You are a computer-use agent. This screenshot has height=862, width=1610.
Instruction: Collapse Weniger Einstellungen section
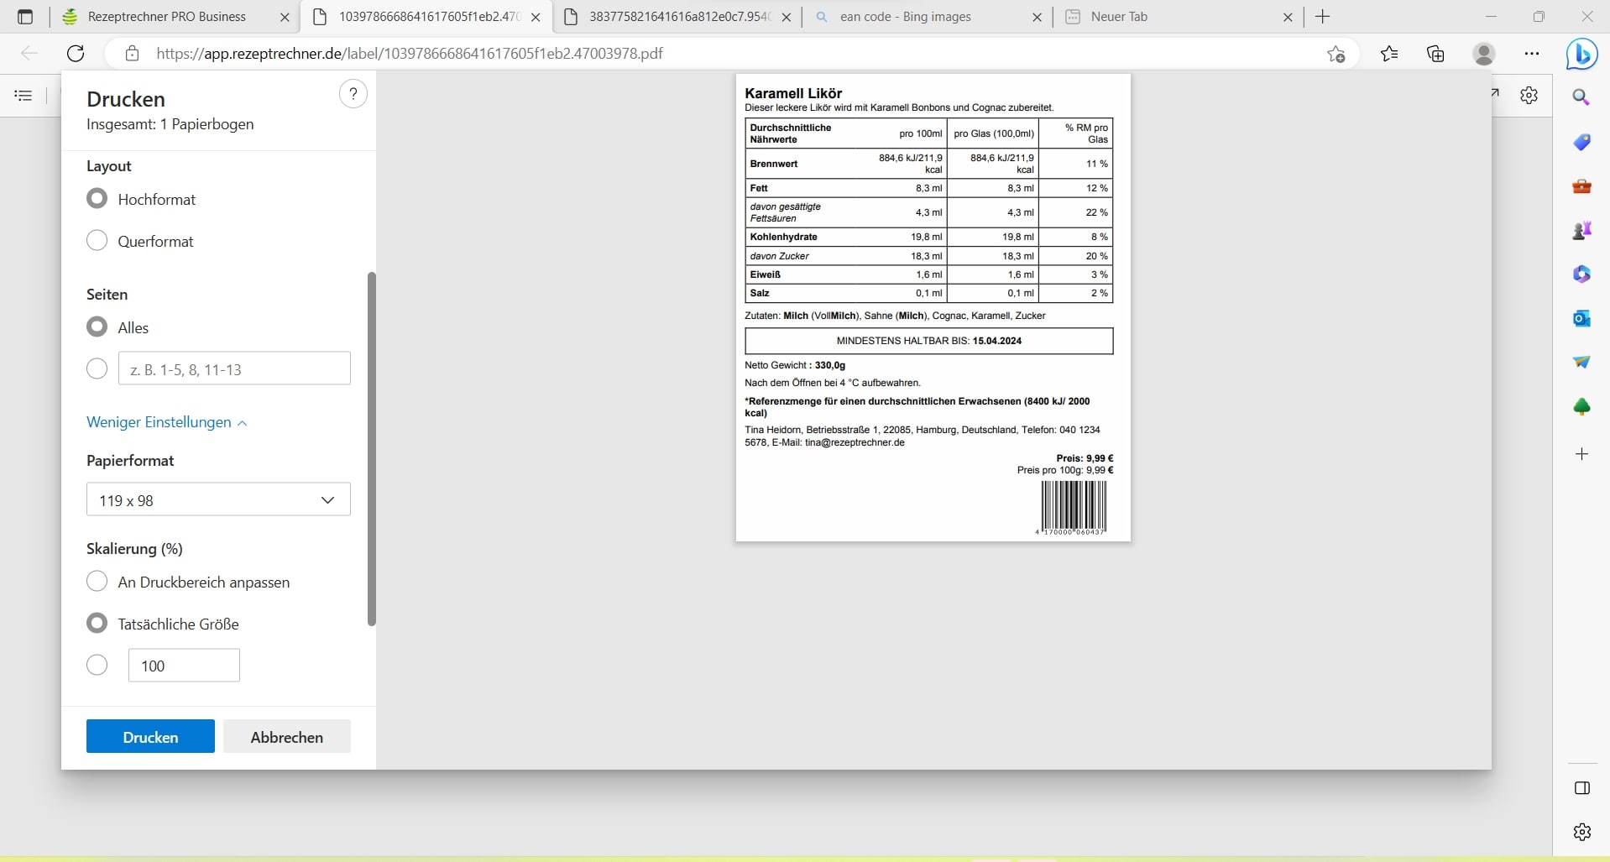click(x=166, y=422)
